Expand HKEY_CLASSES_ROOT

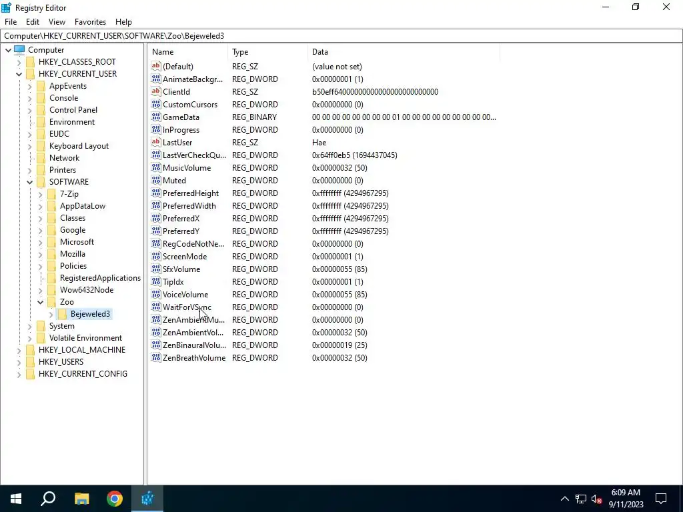pos(19,62)
